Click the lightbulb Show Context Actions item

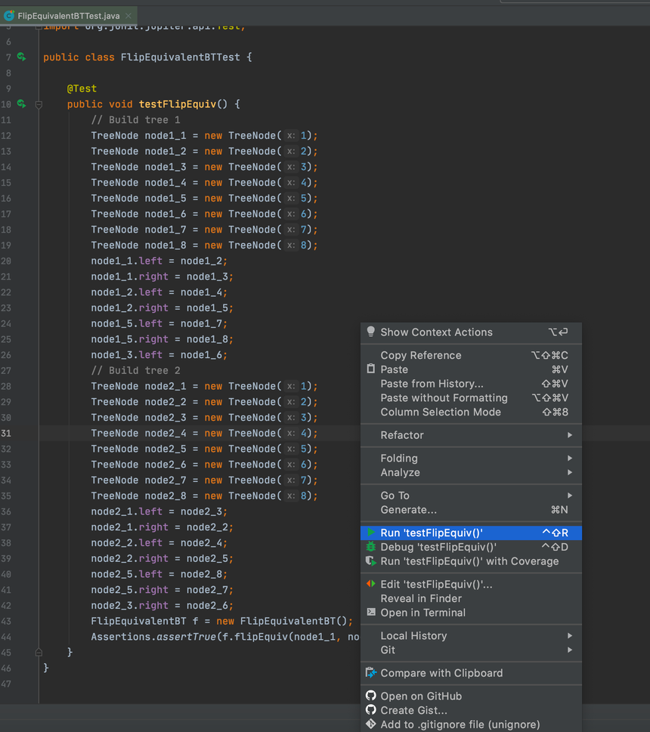[436, 332]
